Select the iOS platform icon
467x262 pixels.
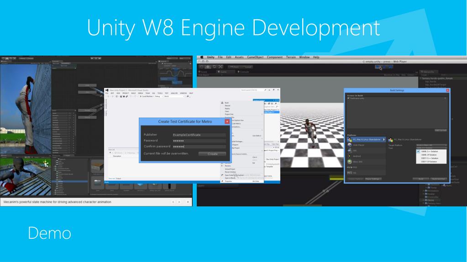point(350,150)
